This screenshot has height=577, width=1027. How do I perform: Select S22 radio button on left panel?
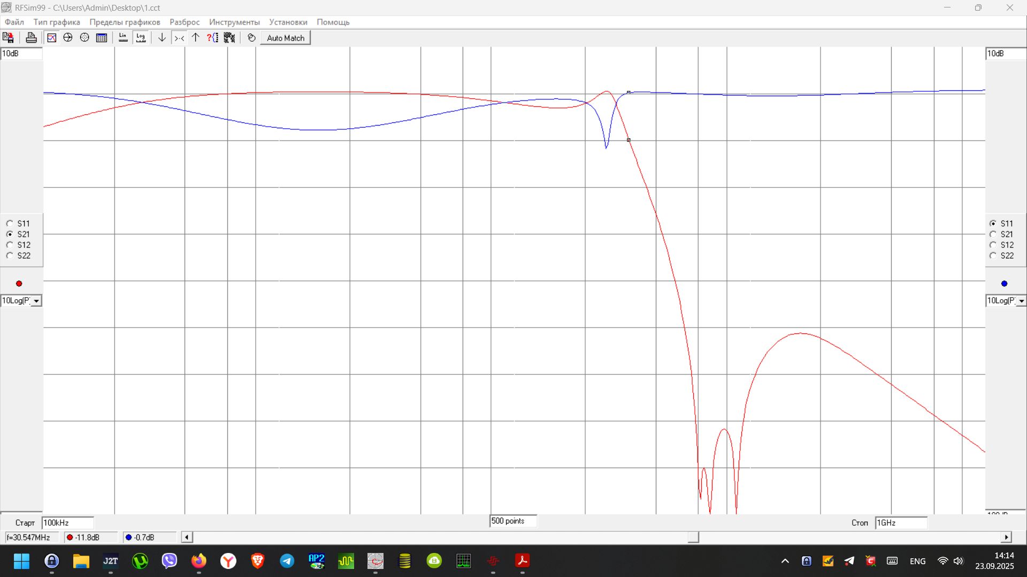[x=10, y=255]
